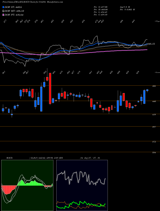The width and height of the screenshot is (160, 211).
Task: Click the 'Pre L: 454.45' low value
Action: pos(100,12)
